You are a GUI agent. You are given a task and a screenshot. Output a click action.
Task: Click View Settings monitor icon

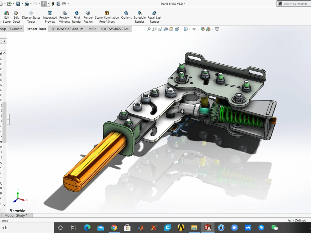pyautogui.click(x=217, y=29)
